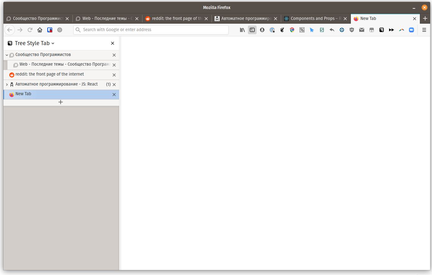This screenshot has height=275, width=432.
Task: Click the blue circular cross extension icon
Action: tap(342, 30)
